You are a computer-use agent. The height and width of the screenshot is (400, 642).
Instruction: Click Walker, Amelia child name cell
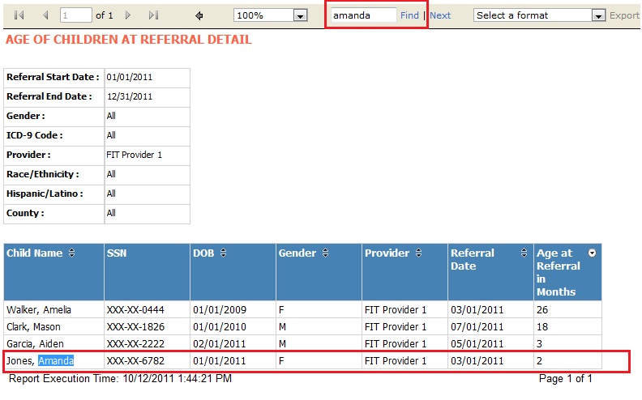tap(53, 309)
